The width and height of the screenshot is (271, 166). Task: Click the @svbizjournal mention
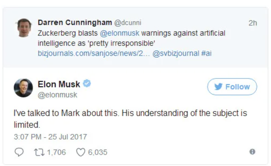pyautogui.click(x=176, y=53)
